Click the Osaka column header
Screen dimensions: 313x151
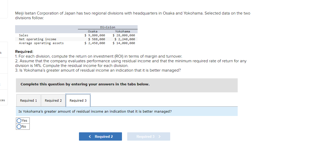click(x=93, y=31)
